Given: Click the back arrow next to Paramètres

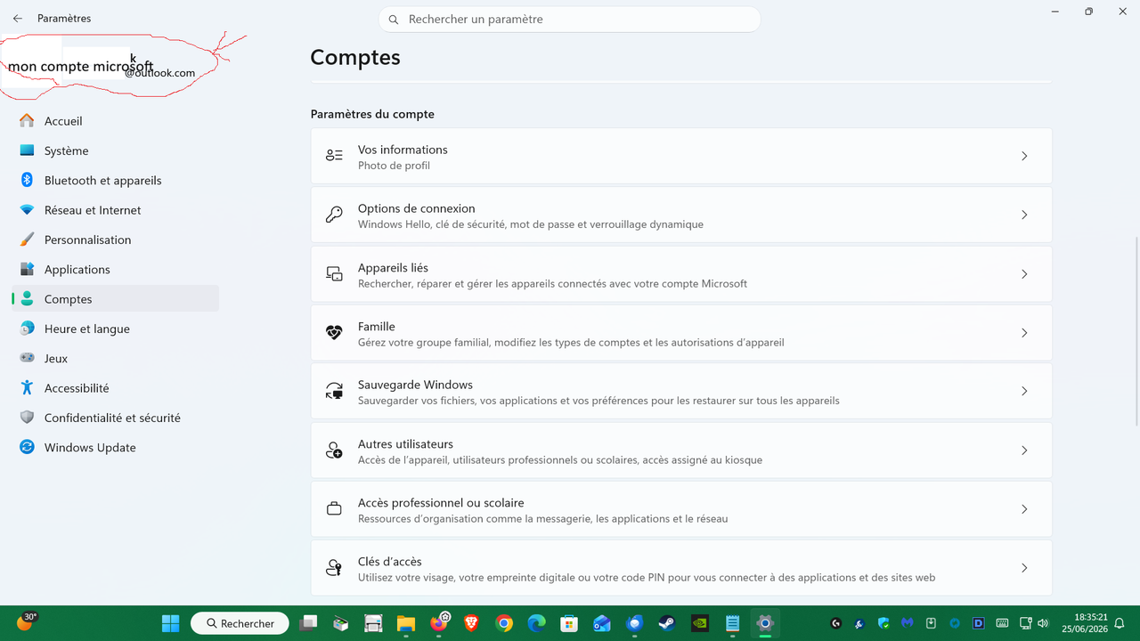Looking at the screenshot, I should pos(18,19).
